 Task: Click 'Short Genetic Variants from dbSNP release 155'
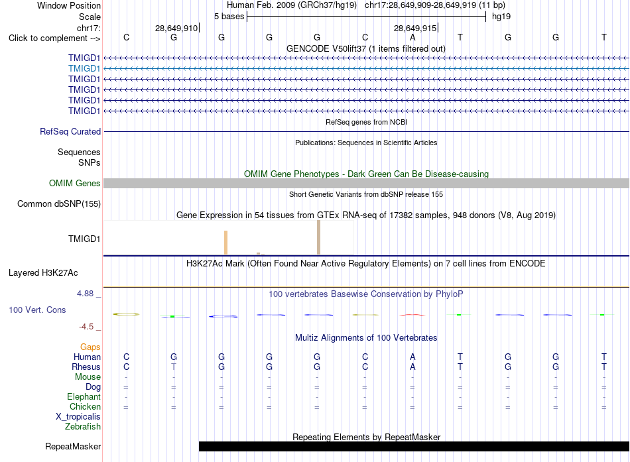(366, 194)
